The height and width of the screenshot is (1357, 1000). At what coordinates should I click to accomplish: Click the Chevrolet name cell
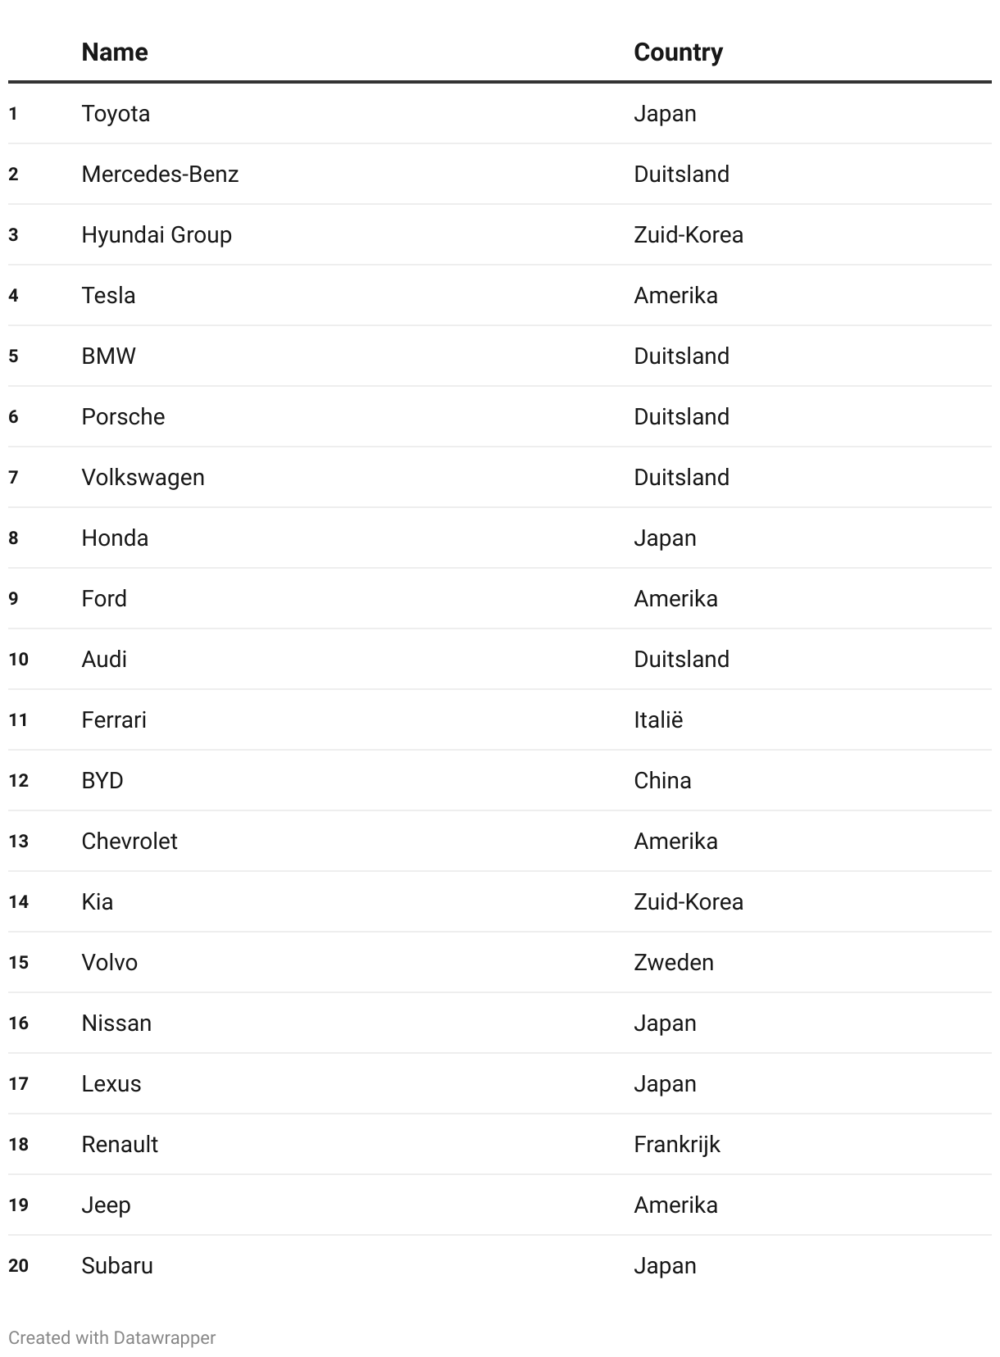point(130,841)
